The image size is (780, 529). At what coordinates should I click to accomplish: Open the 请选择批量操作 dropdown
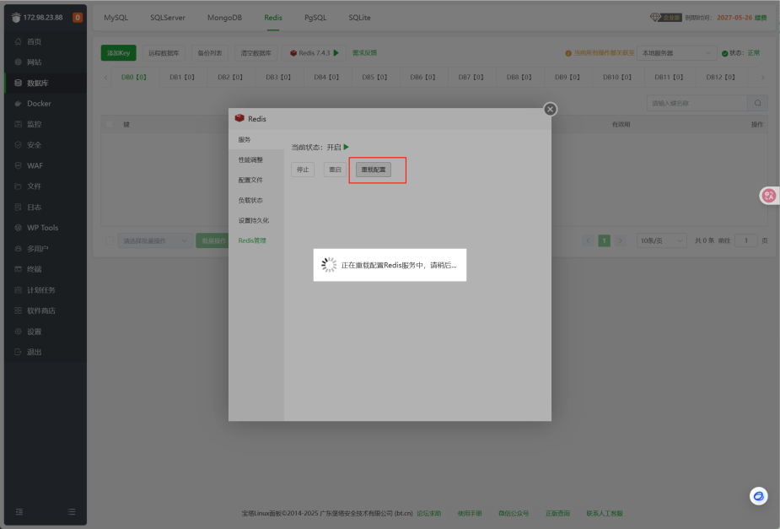click(x=155, y=240)
